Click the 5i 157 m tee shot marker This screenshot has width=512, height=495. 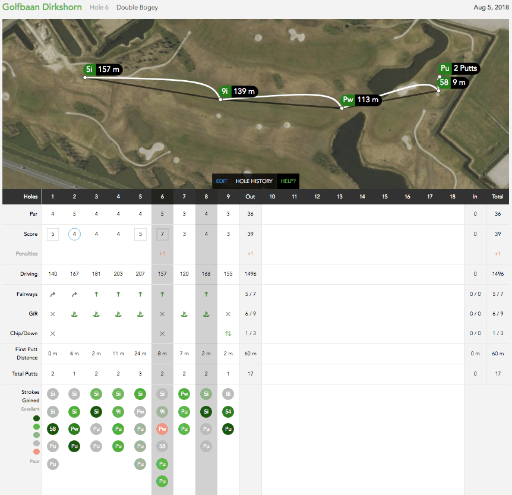[x=103, y=70]
